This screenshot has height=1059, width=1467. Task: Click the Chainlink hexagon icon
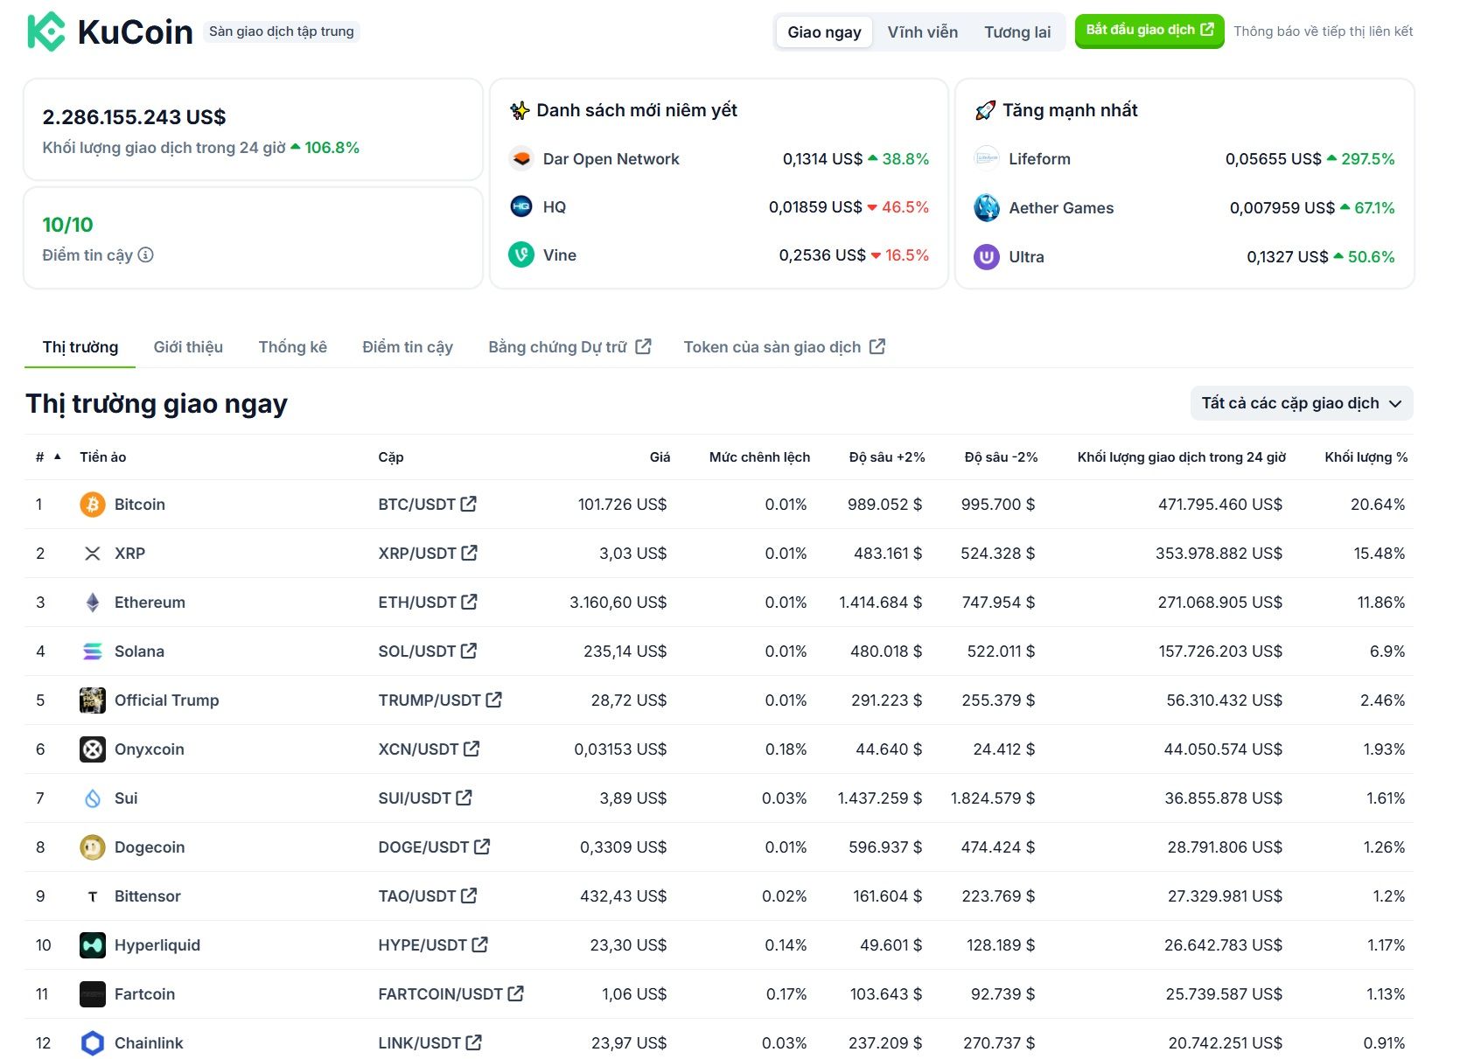click(x=93, y=1043)
